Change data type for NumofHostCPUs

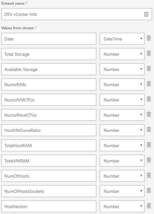pyautogui.click(x=122, y=115)
